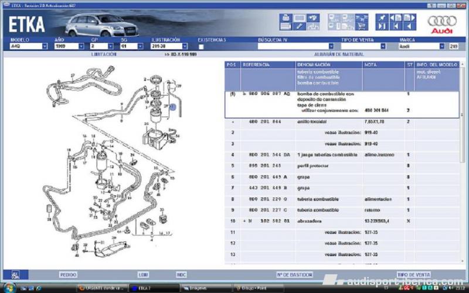Viewport: 469px width, 293px height.
Task: Open the MARCA dropdown showing Audi
Action: coord(442,46)
